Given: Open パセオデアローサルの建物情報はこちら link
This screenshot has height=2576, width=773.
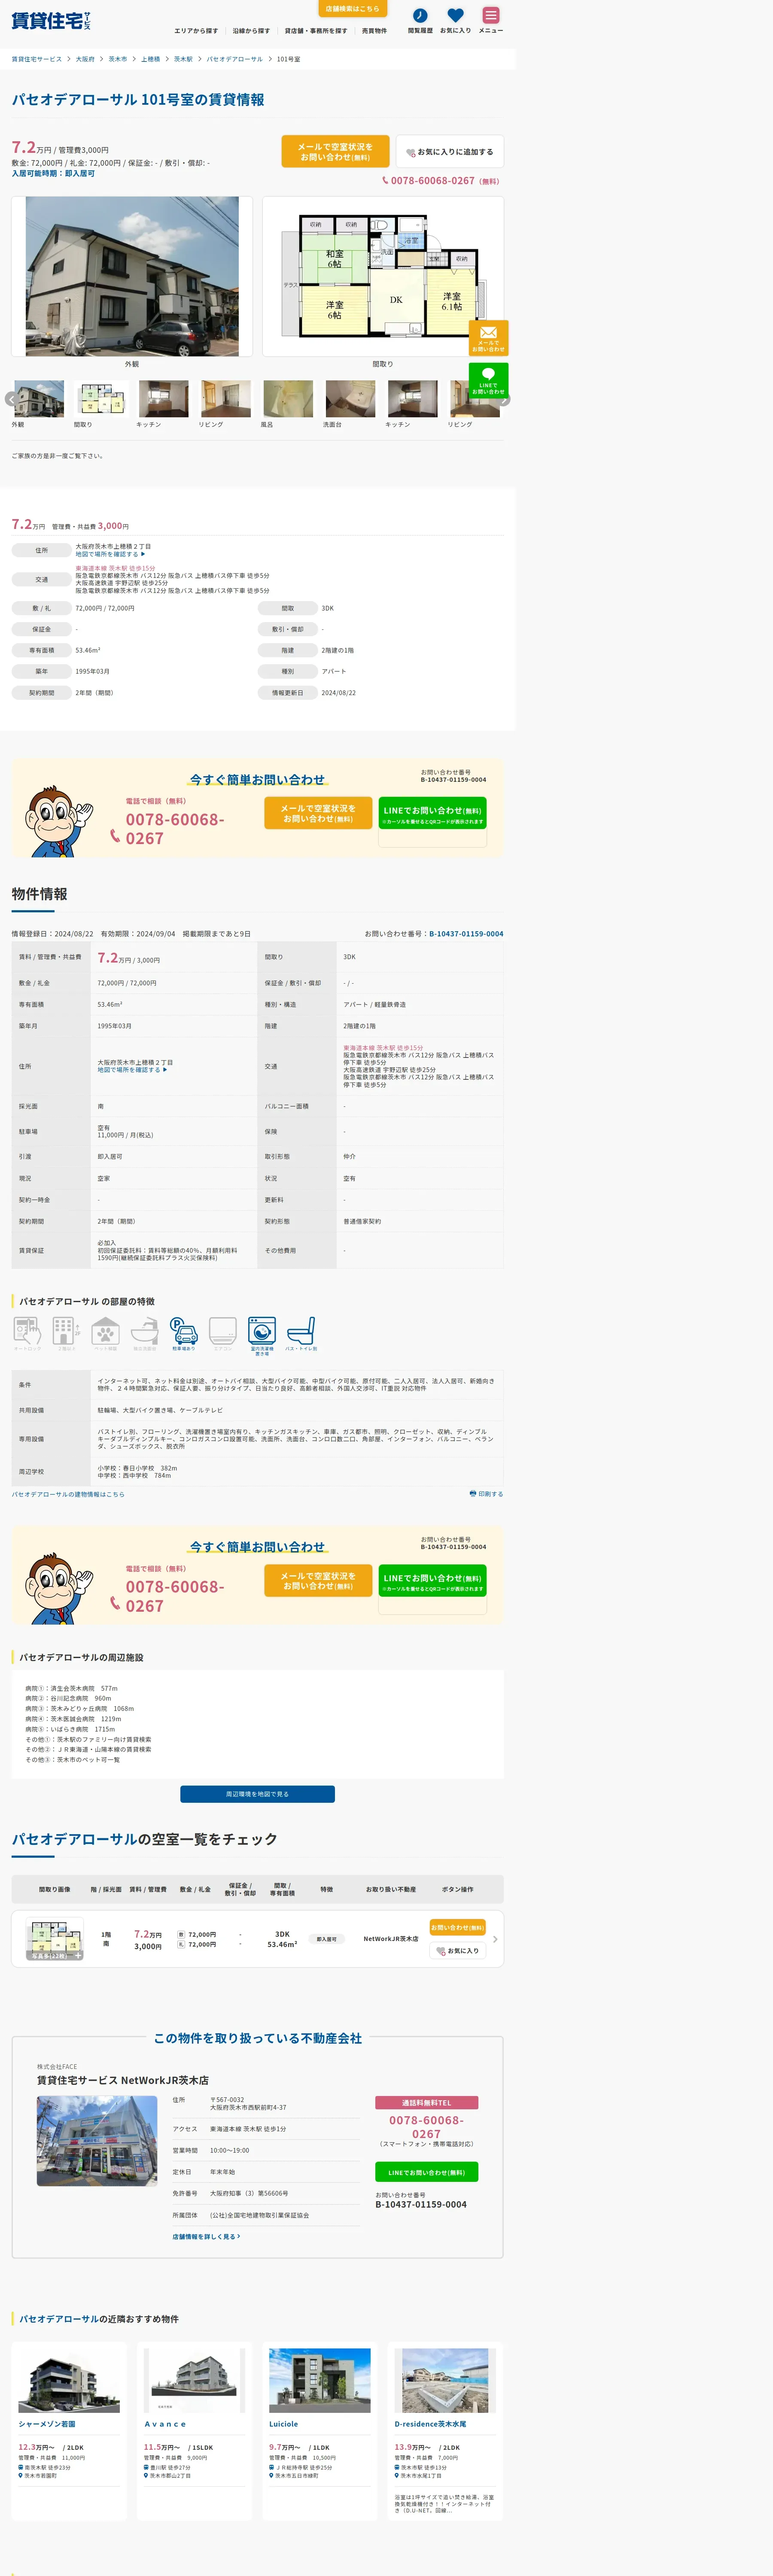Looking at the screenshot, I should [x=68, y=1494].
